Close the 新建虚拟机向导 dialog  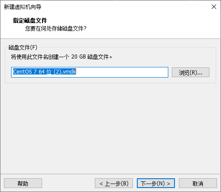[x=214, y=7]
